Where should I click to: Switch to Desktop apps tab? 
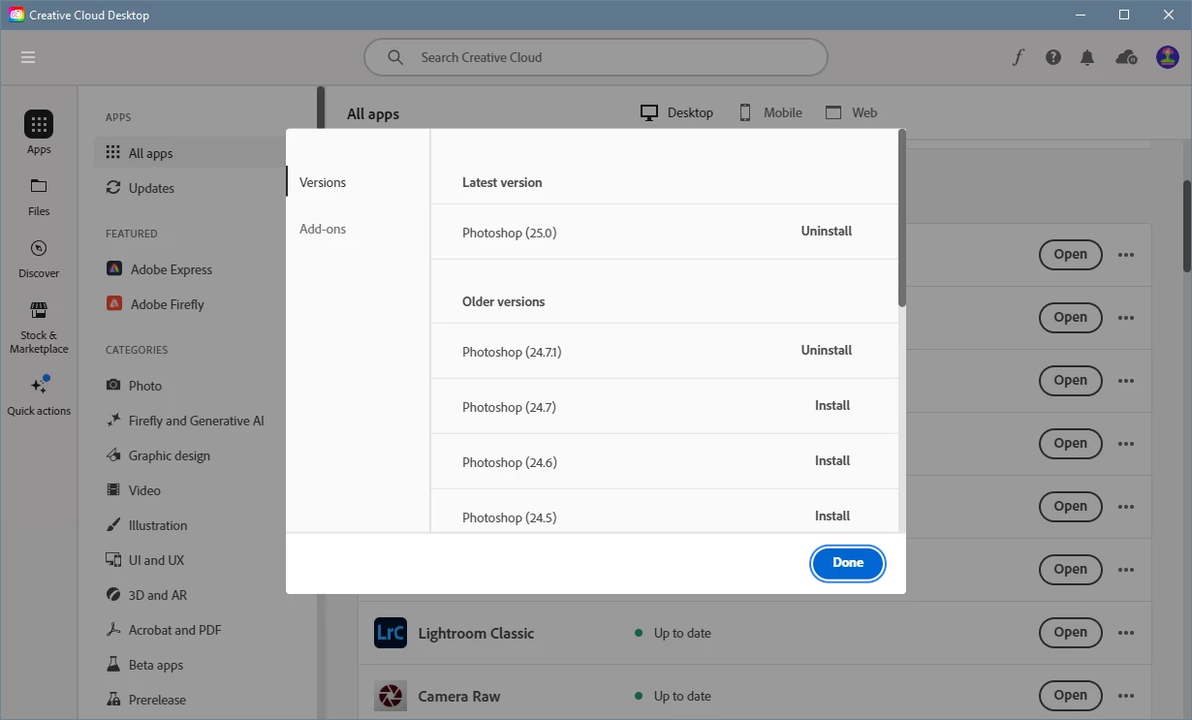point(676,112)
